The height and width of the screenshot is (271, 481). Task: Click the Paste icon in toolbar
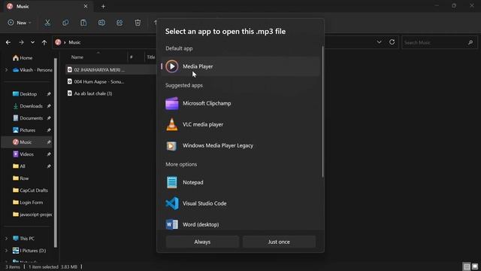point(83,23)
